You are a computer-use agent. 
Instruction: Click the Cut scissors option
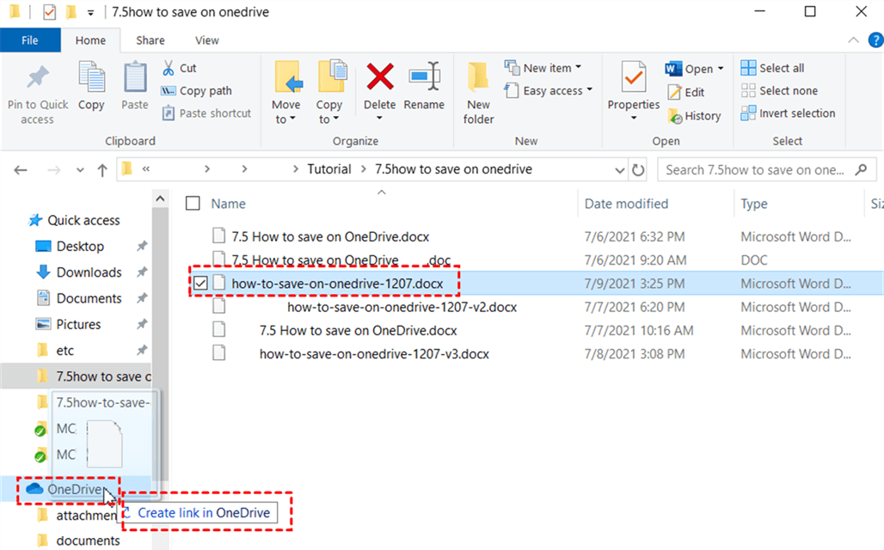[x=179, y=68]
